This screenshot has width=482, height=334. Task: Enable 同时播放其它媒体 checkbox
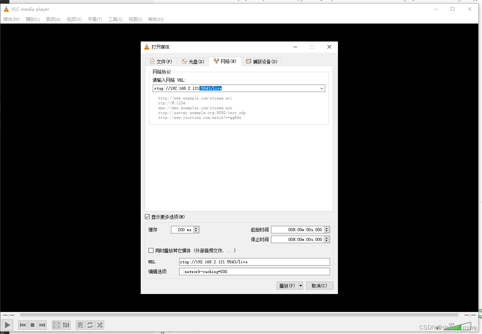click(x=151, y=250)
